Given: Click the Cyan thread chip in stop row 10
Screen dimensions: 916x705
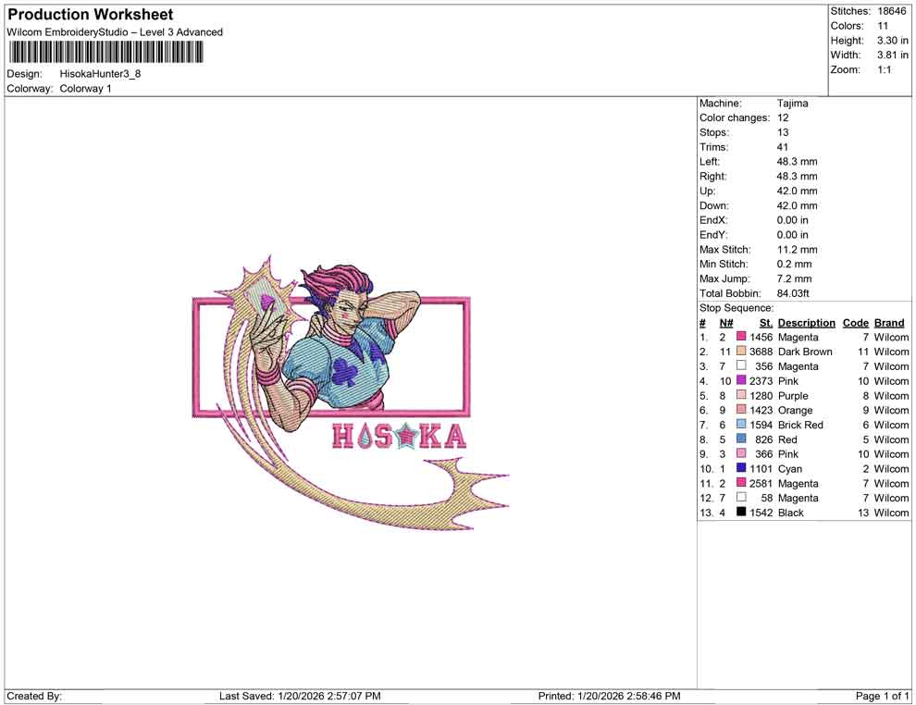Looking at the screenshot, I should point(739,469).
